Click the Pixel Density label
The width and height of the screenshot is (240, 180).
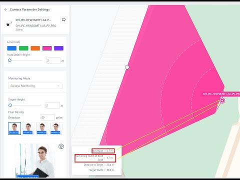click(16, 112)
